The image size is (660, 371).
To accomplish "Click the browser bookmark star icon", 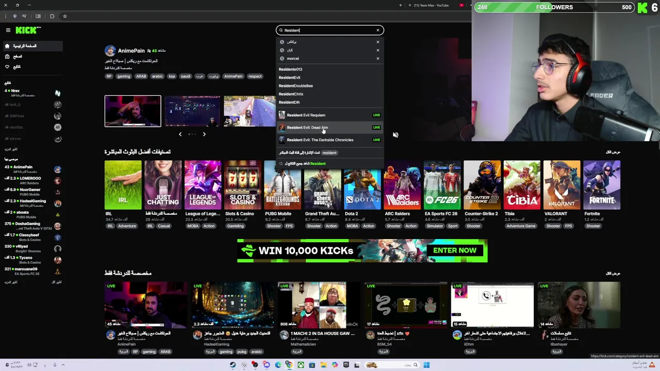I will pos(65,16).
